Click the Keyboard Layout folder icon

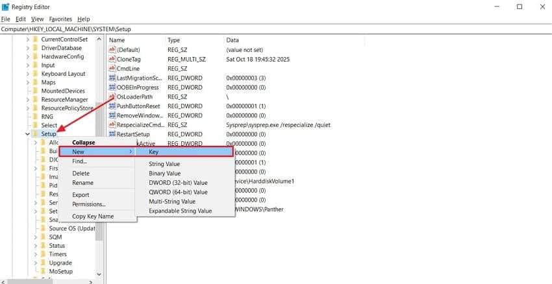pos(35,74)
